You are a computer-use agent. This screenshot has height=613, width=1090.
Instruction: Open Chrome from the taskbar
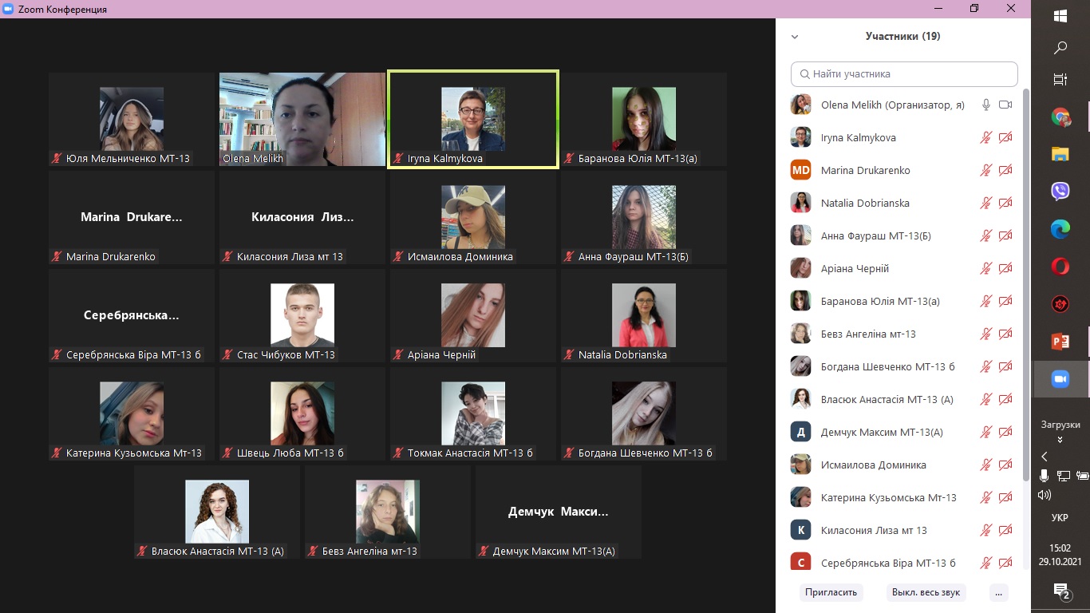click(x=1060, y=117)
